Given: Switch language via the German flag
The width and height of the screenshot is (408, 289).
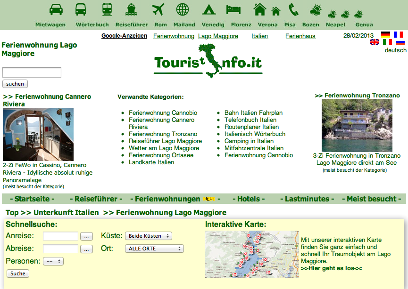Looking at the screenshot, I should pyautogui.click(x=386, y=34).
